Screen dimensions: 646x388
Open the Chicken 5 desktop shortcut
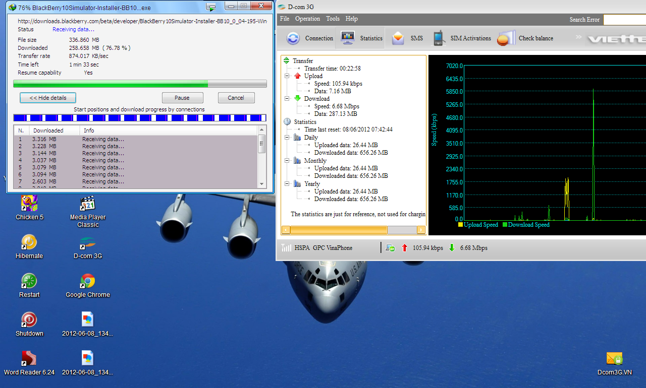29,208
